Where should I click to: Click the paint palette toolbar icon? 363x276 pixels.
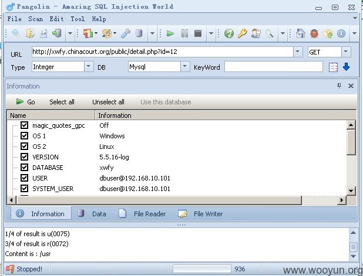[107, 33]
